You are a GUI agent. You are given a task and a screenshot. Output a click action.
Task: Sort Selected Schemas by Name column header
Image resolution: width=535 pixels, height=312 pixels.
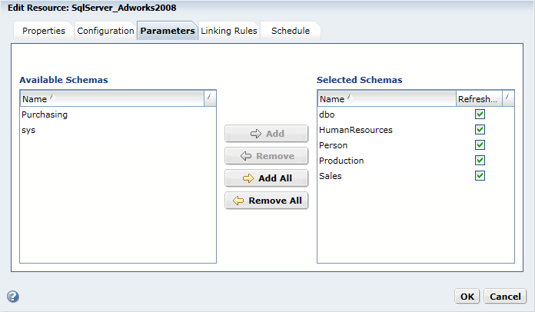(x=386, y=98)
